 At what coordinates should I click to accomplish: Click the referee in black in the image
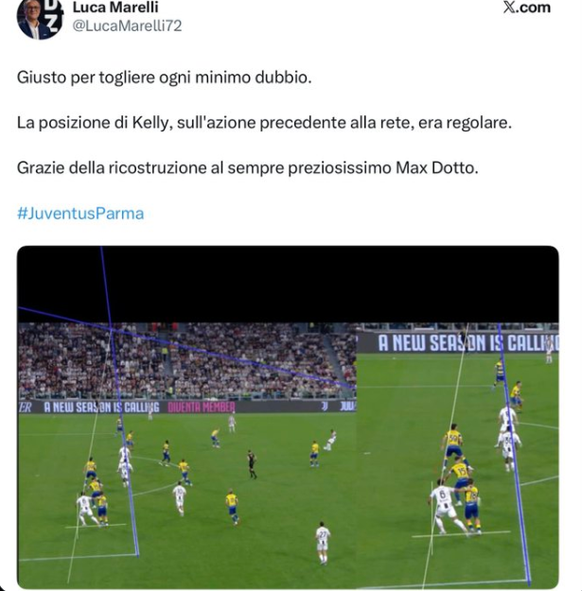[x=252, y=463]
